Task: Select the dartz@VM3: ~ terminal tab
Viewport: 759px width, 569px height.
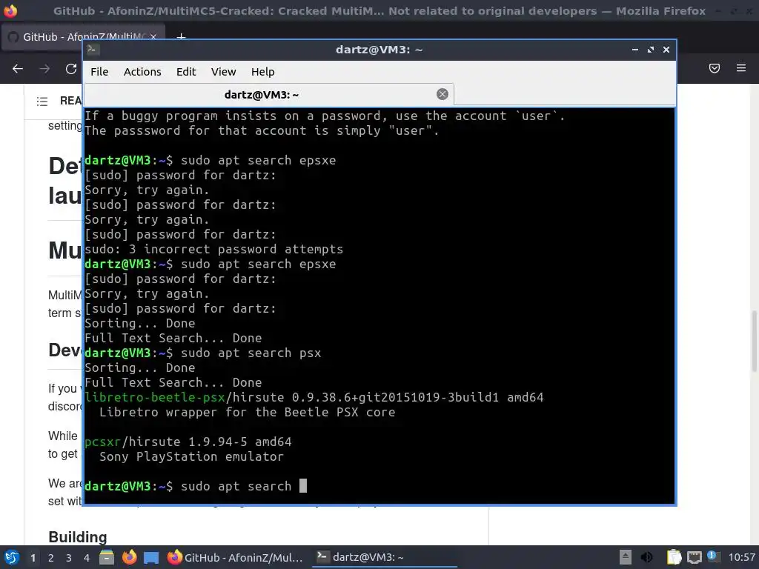Action: [268, 94]
